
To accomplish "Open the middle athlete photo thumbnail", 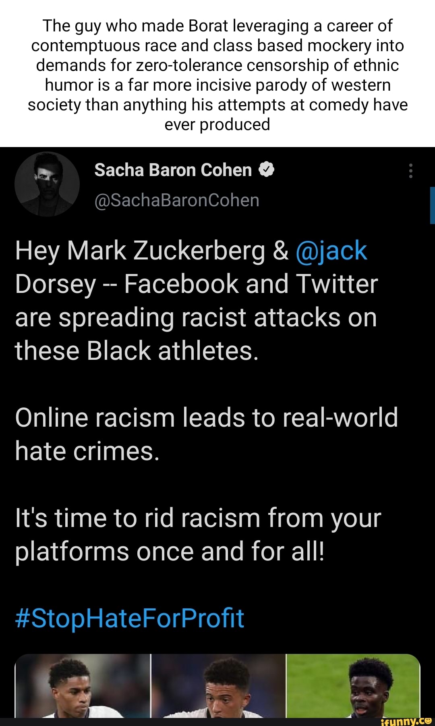I will pos(218,686).
